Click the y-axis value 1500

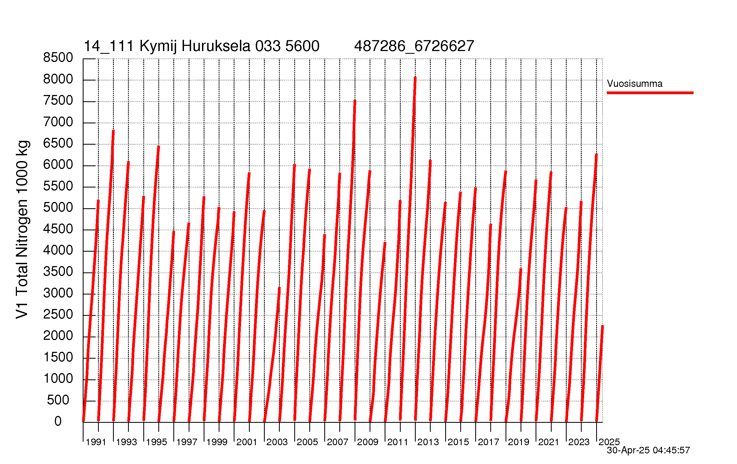pyautogui.click(x=58, y=357)
